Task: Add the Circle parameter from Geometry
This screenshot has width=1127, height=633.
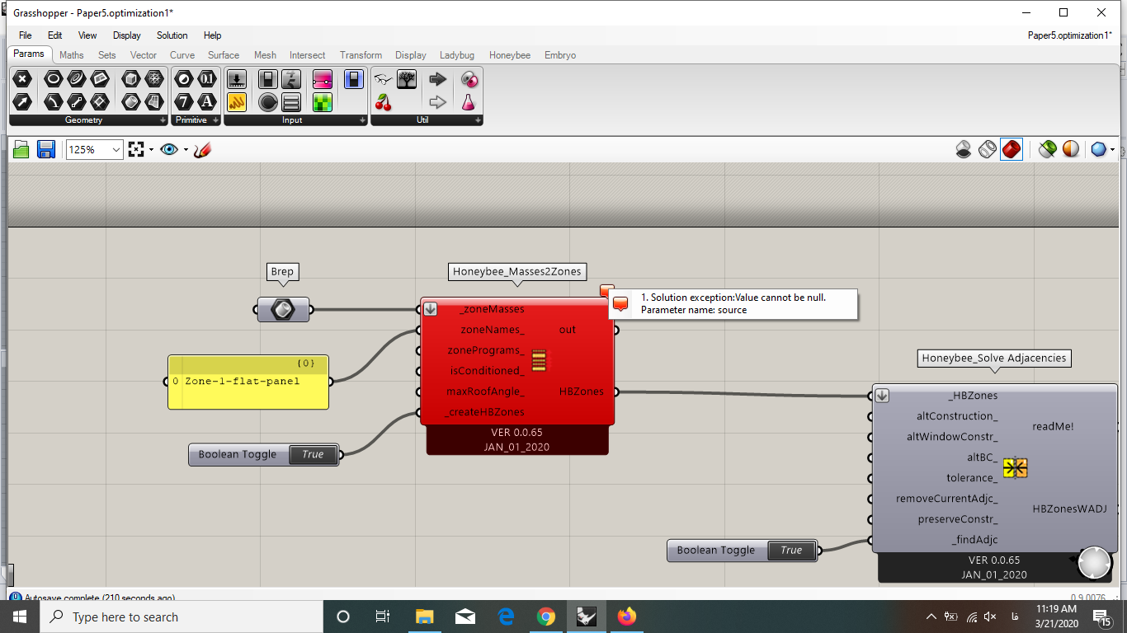Action: (x=53, y=79)
